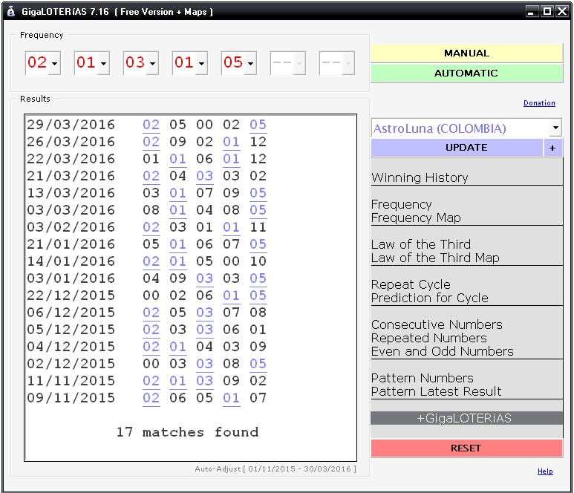The image size is (574, 493).
Task: Switch to AUTOMATIC mode
Action: coord(466,74)
